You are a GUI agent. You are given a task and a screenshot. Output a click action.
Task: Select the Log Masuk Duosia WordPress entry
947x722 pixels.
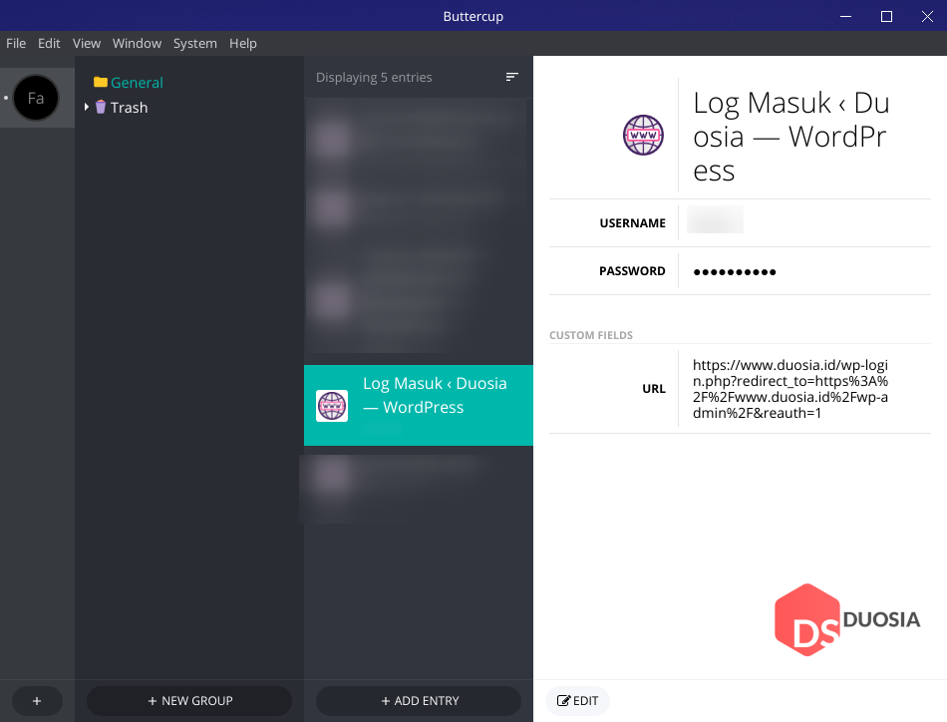[x=418, y=406]
